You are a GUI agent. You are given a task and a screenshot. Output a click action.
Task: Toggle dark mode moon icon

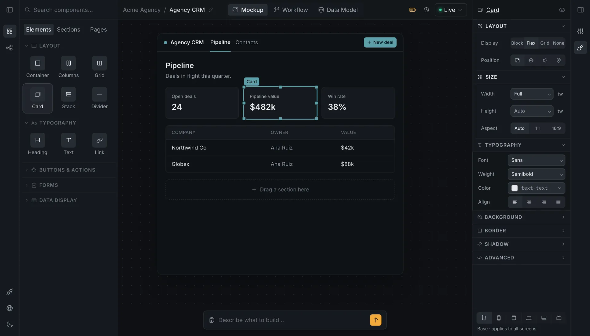click(x=10, y=325)
